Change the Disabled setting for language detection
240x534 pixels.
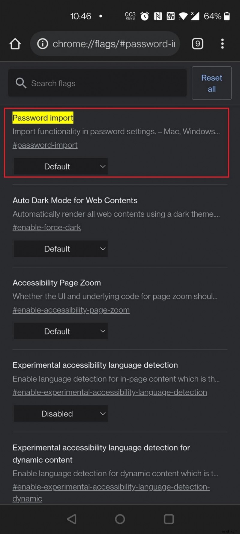point(61,413)
